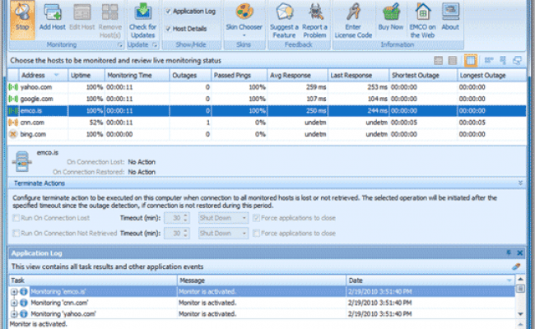Viewport: 535px width, 329px height.
Task: Open Skin Chooser dropdown arrow
Action: click(x=244, y=35)
